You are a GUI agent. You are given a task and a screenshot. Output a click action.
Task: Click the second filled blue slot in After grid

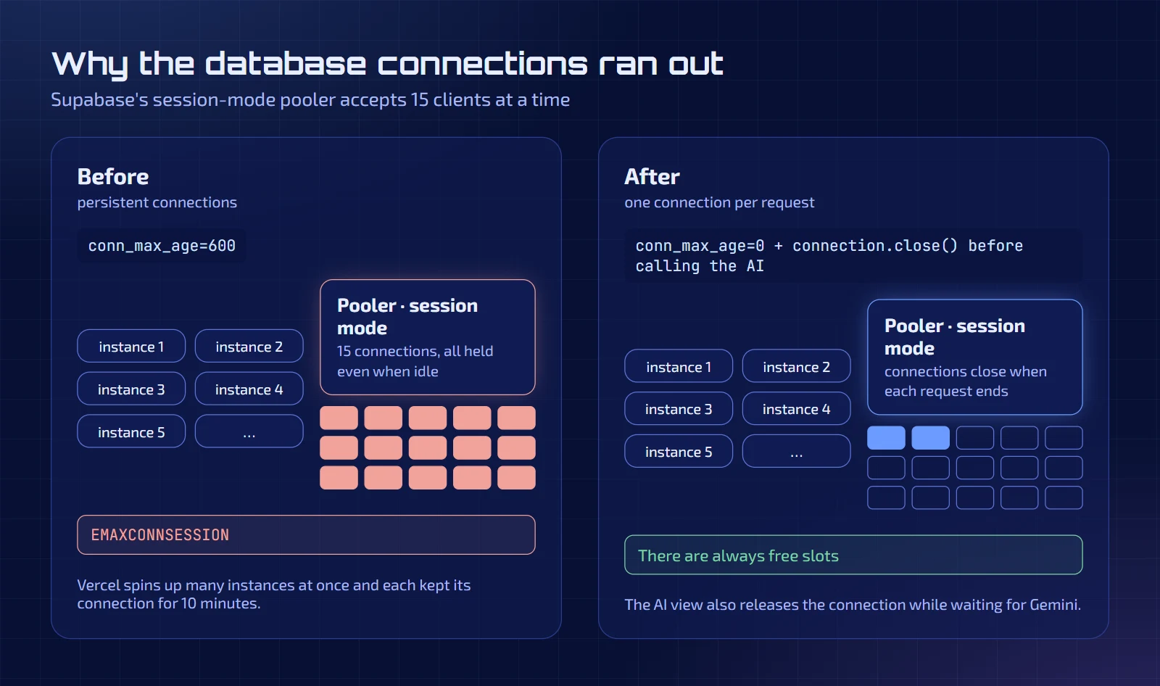930,438
